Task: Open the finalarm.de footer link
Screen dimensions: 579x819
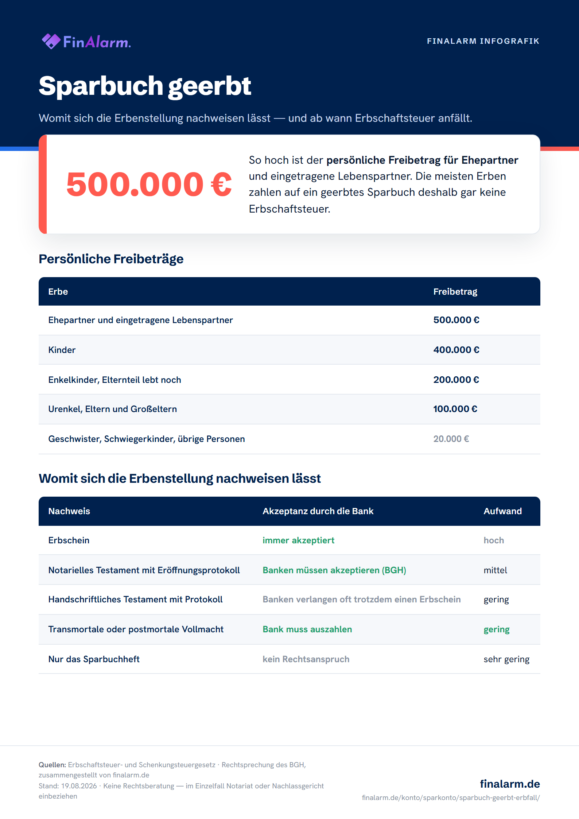Action: click(x=510, y=784)
